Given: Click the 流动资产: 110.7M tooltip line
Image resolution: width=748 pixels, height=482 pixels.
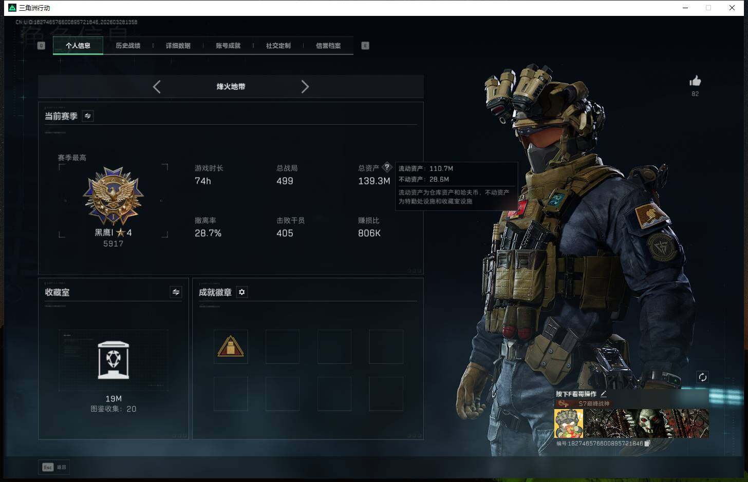Looking at the screenshot, I should [x=426, y=168].
